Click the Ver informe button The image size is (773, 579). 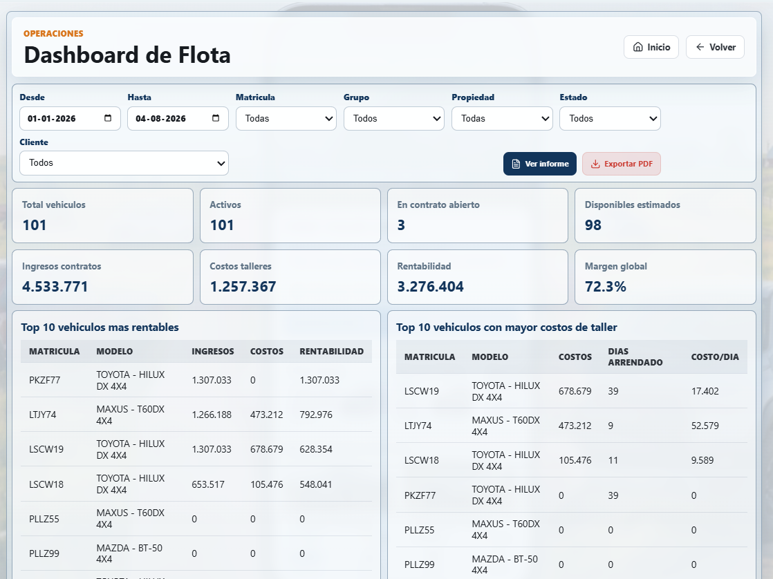pyautogui.click(x=540, y=164)
